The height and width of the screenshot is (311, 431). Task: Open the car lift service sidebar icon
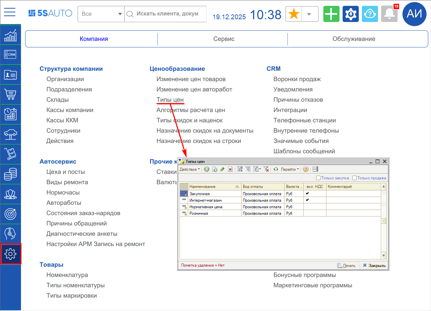(x=10, y=134)
